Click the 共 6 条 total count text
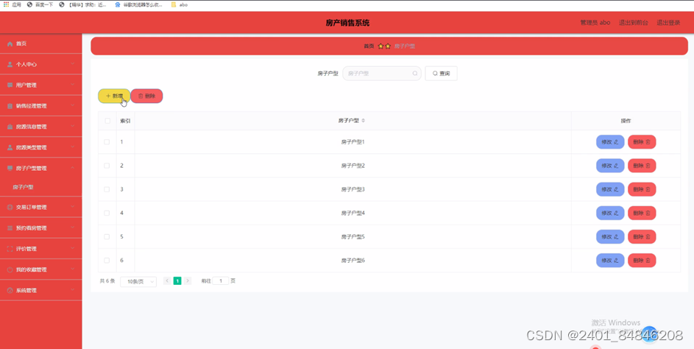The height and width of the screenshot is (349, 694). click(x=107, y=281)
